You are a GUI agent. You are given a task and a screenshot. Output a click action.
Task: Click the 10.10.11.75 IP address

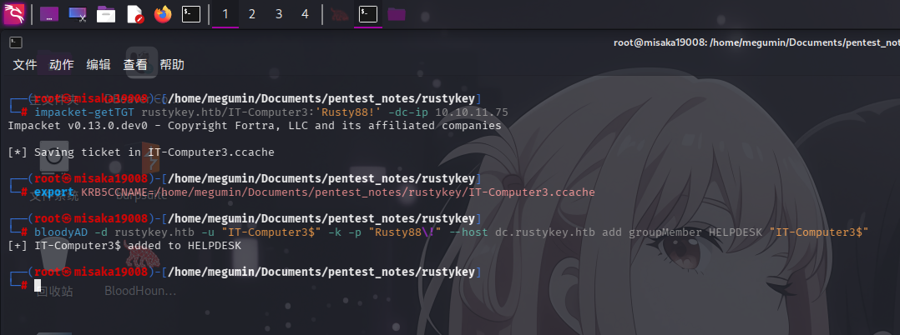(472, 112)
